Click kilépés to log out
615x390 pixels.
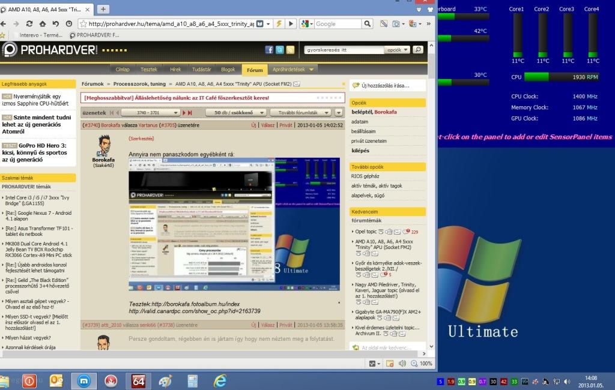click(360, 151)
